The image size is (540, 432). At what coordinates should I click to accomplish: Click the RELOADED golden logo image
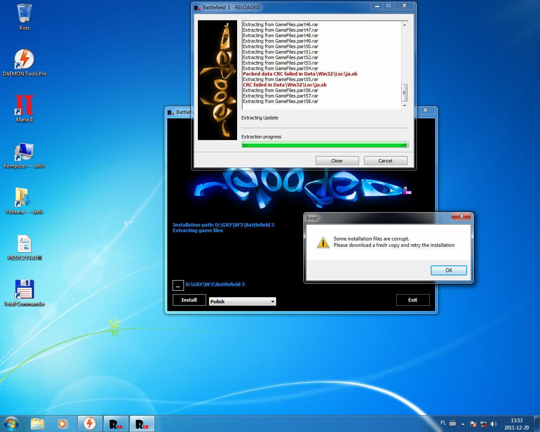[217, 80]
